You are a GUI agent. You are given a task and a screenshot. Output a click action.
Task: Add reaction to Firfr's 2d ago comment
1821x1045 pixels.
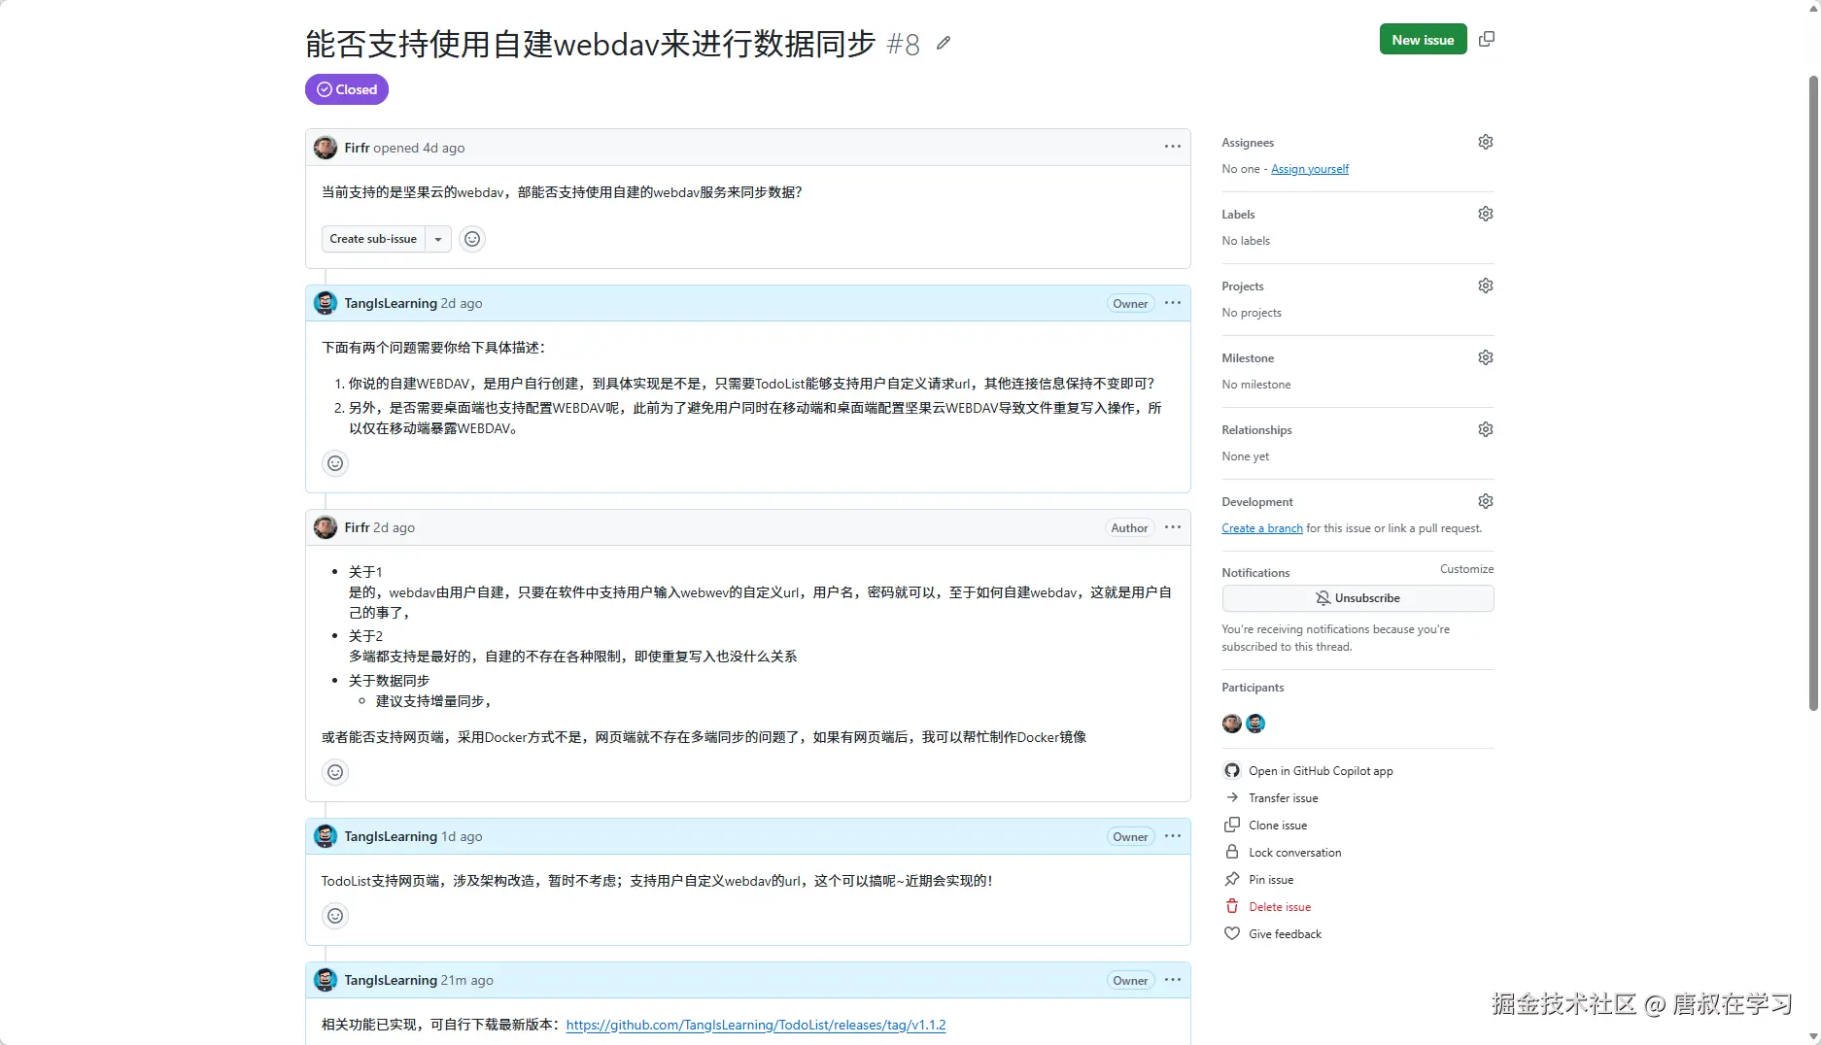[x=335, y=772]
